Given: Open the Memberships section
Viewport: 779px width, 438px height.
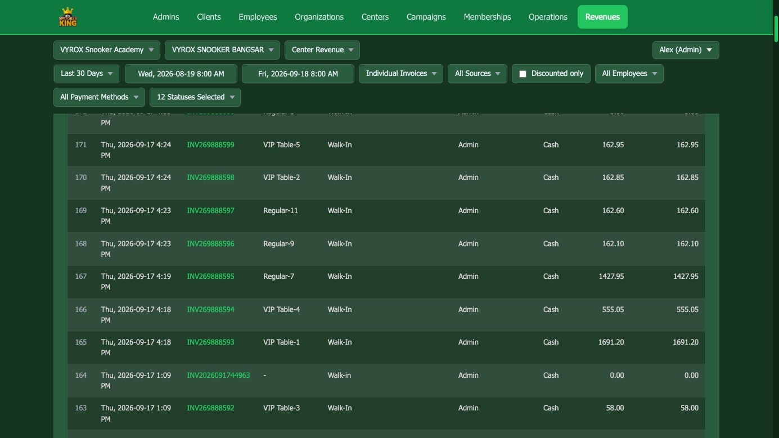Looking at the screenshot, I should (x=487, y=17).
